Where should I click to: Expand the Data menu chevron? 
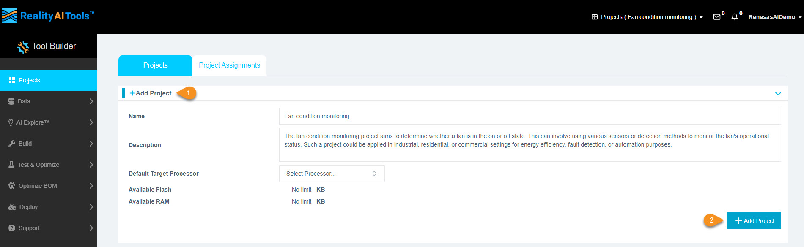click(91, 101)
